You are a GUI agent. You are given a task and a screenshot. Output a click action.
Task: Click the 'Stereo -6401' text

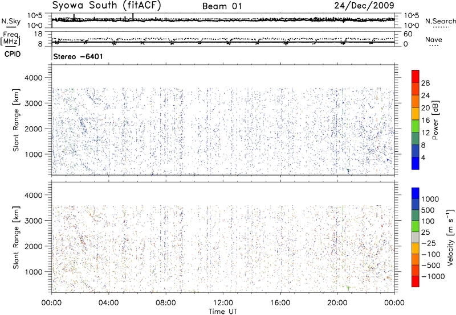point(78,56)
